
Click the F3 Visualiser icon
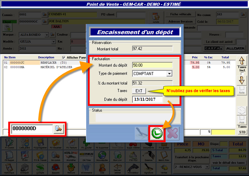(56, 143)
